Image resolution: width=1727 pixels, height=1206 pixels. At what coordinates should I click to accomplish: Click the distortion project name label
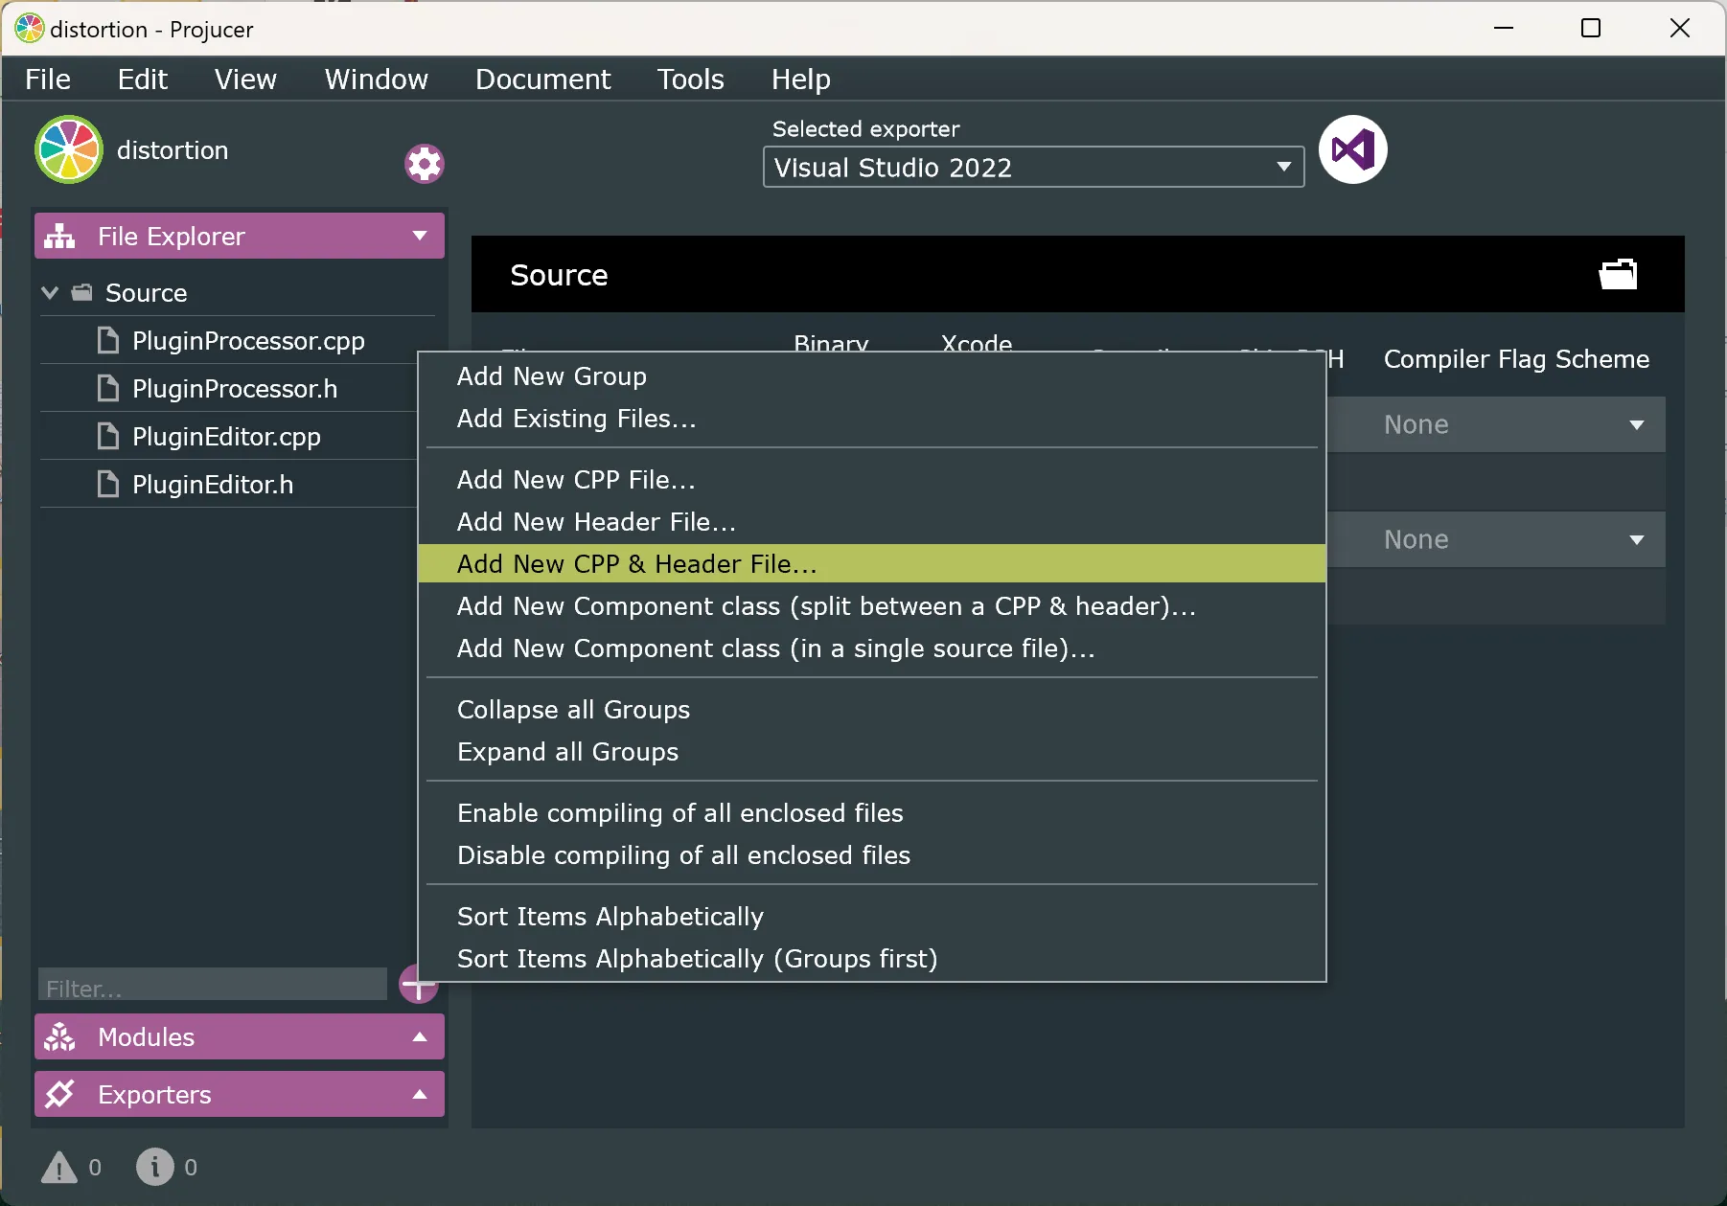173,150
